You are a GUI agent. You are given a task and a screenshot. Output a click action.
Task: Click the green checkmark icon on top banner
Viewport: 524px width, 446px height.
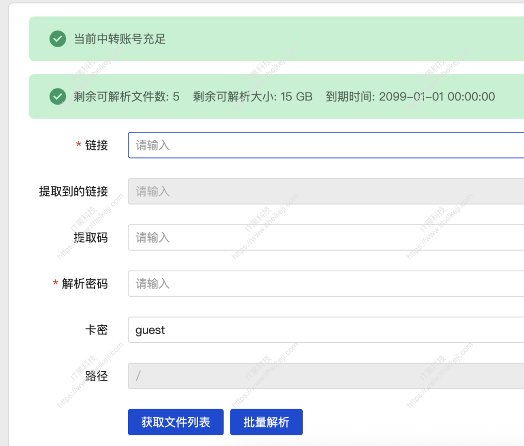click(x=57, y=39)
